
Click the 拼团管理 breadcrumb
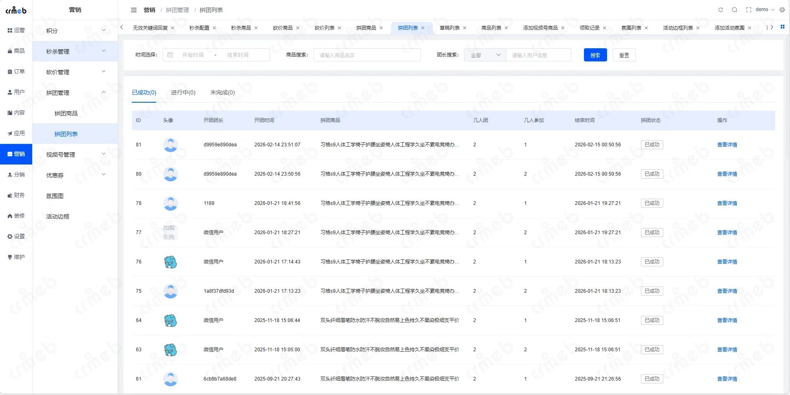pos(177,10)
